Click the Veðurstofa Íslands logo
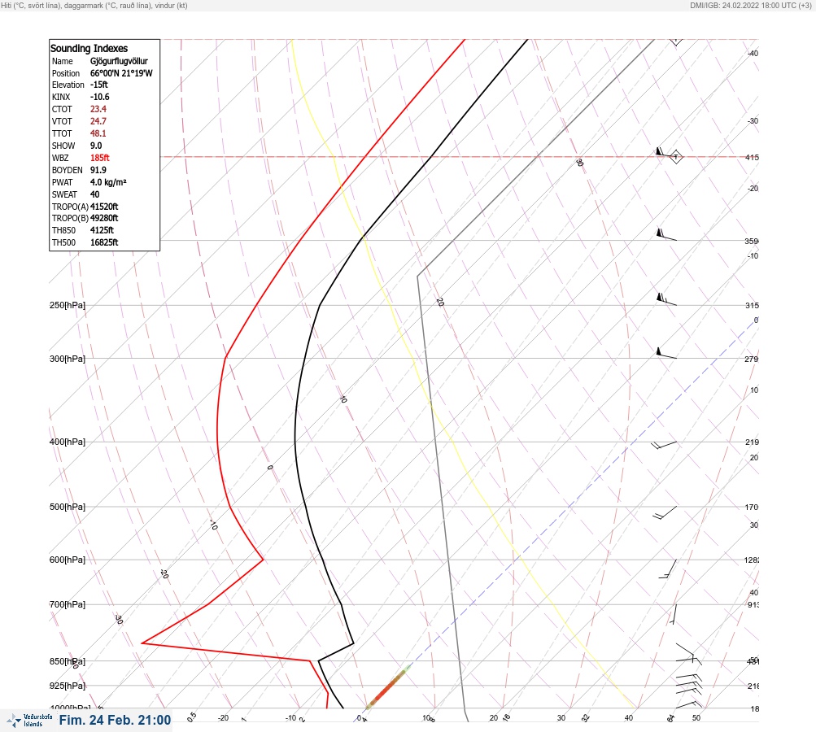Image resolution: width=816 pixels, height=732 pixels. point(29,721)
